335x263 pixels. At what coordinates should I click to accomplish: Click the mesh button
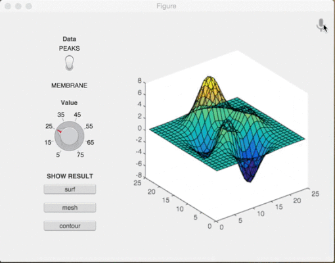(x=70, y=208)
